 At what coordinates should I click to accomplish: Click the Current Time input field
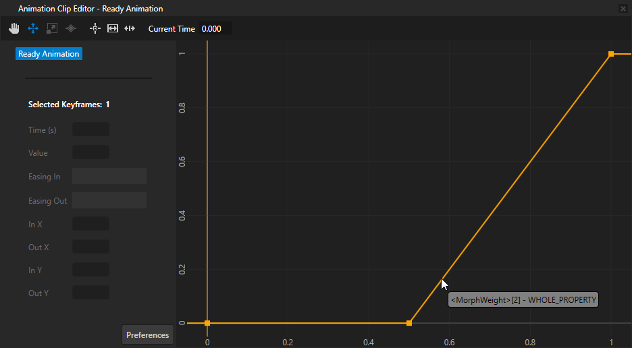point(215,29)
